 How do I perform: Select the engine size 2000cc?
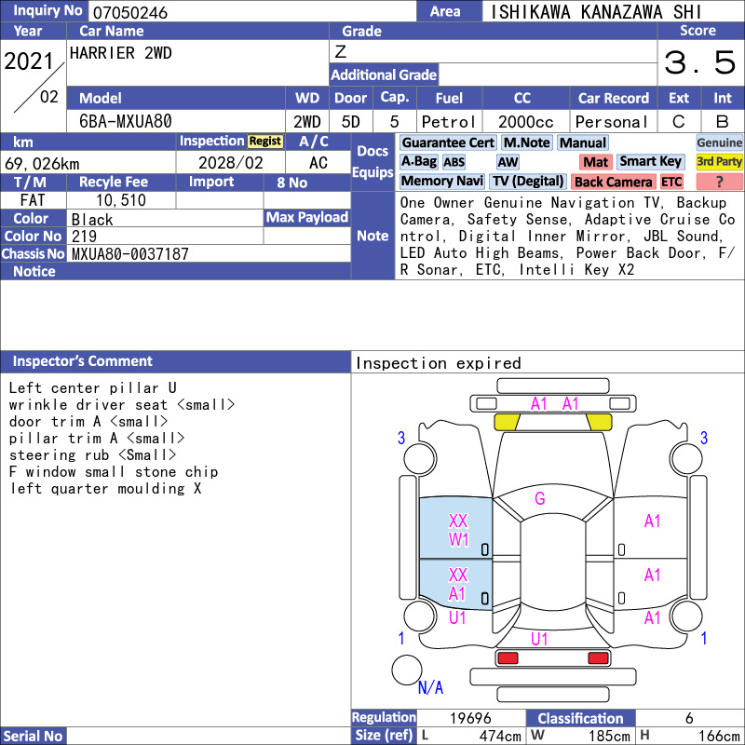pos(525,122)
